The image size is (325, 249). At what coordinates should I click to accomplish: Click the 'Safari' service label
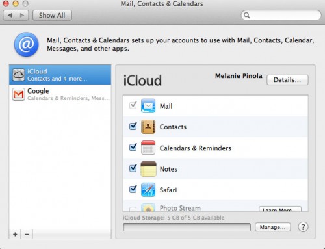[168, 190]
